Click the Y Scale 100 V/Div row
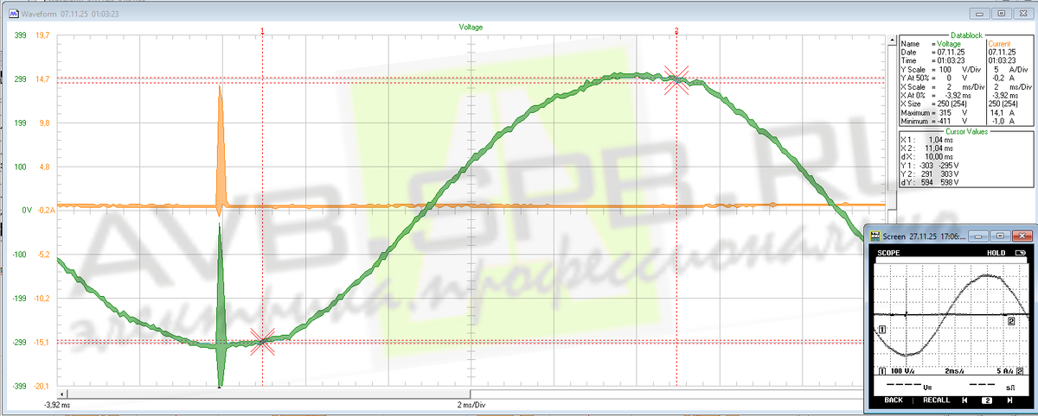 pos(941,70)
